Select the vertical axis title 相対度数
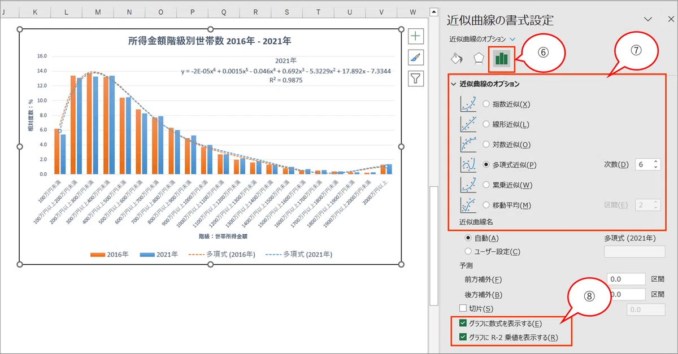Screen dimensions: 678x354 click(31, 115)
